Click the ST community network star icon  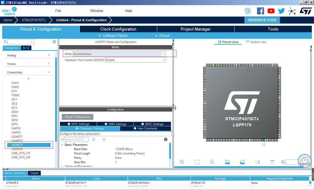click(x=292, y=11)
